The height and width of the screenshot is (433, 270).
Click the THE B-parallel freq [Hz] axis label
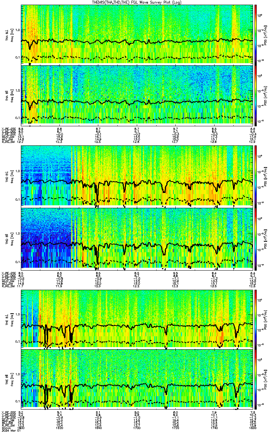(x=12, y=379)
